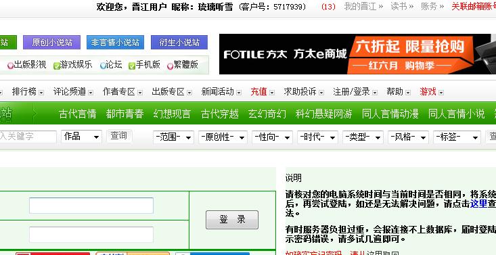Screen dimensions: 496x255
Task: Click the upper login input field
Action: 91,206
